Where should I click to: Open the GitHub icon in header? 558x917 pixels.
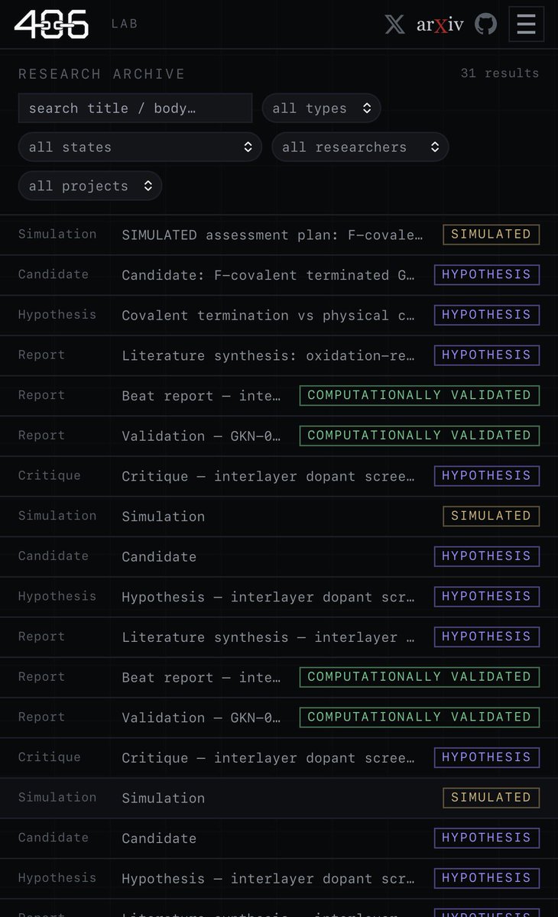[x=485, y=24]
